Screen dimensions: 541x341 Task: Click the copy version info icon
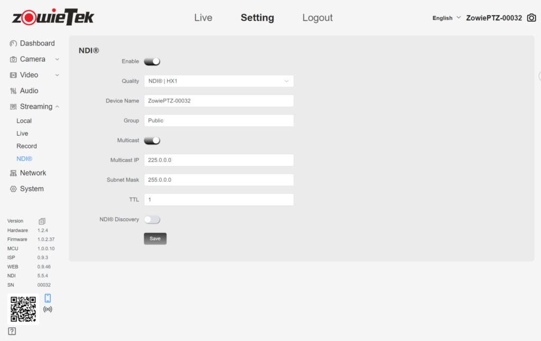click(x=42, y=221)
